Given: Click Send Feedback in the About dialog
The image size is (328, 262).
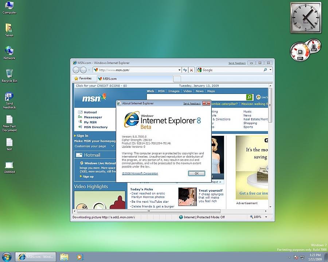Looking at the screenshot, I should [x=192, y=103].
